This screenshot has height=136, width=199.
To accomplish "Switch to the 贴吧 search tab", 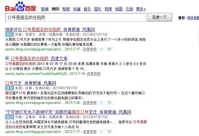I will click(66, 9).
